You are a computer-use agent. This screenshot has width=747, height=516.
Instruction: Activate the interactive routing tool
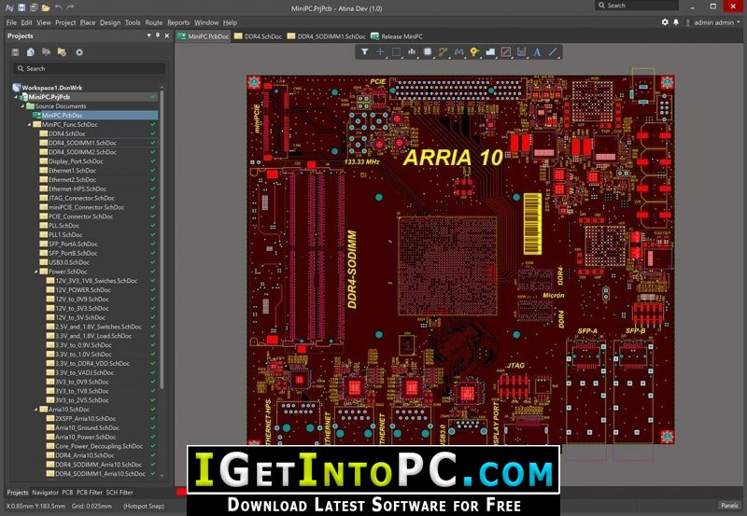(x=443, y=52)
